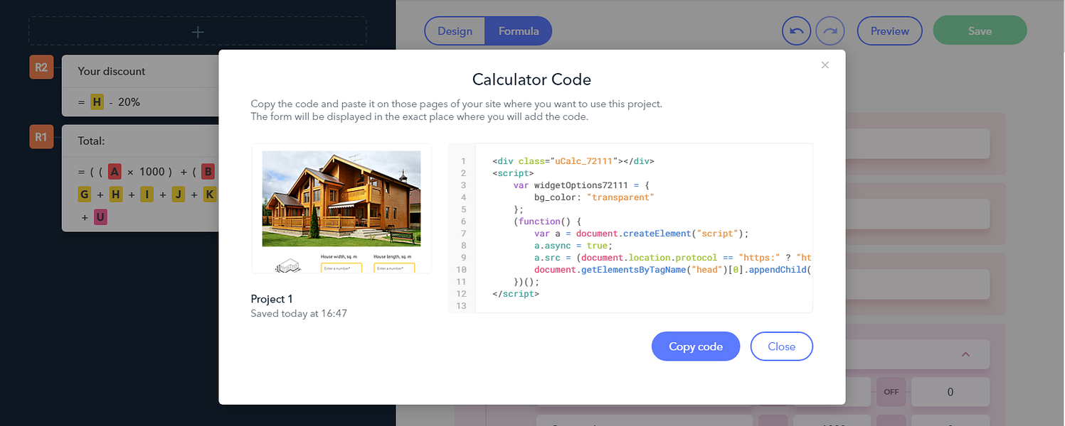1065x426 pixels.
Task: Open the Preview button
Action: (x=889, y=31)
